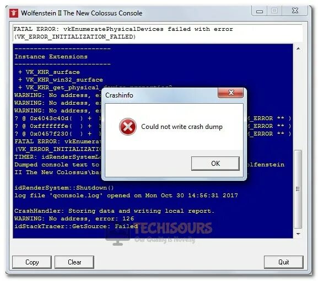
Task: Click the 'Could not write crash dump' message
Action: pyautogui.click(x=182, y=127)
